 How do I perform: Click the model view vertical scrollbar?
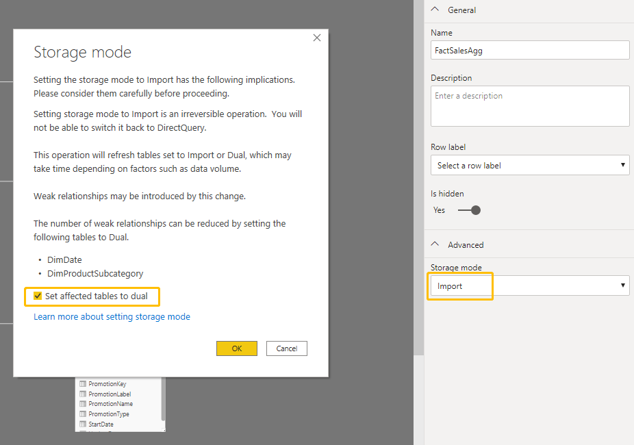coord(418,178)
